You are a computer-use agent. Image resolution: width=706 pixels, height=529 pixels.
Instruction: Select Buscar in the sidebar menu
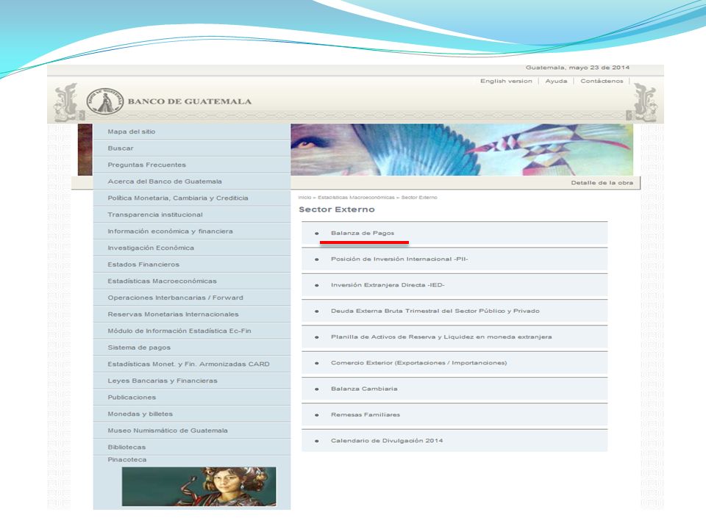[x=192, y=148]
